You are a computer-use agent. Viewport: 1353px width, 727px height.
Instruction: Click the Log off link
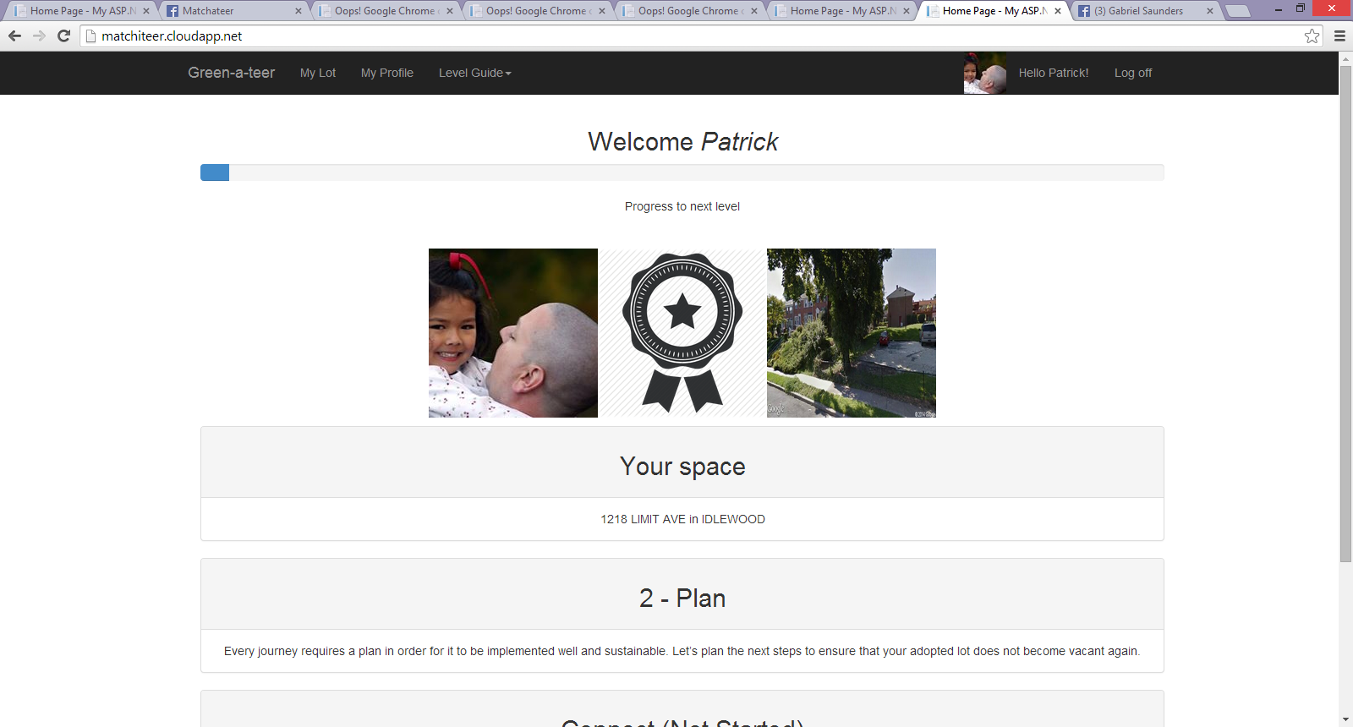coord(1133,73)
